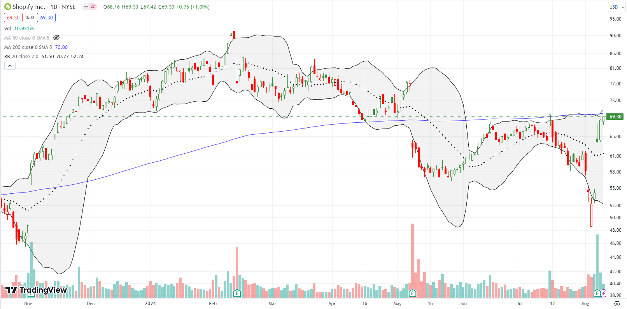Open the USD currency dropdown

click(x=616, y=7)
